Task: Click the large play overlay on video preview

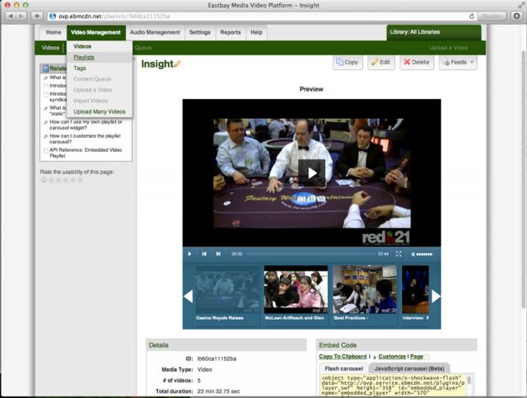Action: pyautogui.click(x=312, y=172)
